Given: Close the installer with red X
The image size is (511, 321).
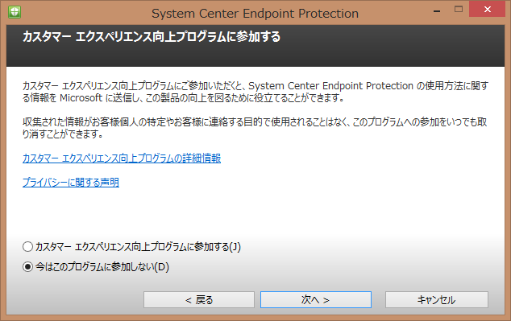Looking at the screenshot, I should click(487, 9).
